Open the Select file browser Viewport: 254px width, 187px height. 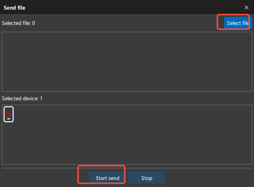point(238,23)
